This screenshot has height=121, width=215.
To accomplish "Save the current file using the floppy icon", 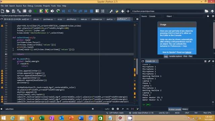I will [13, 11].
